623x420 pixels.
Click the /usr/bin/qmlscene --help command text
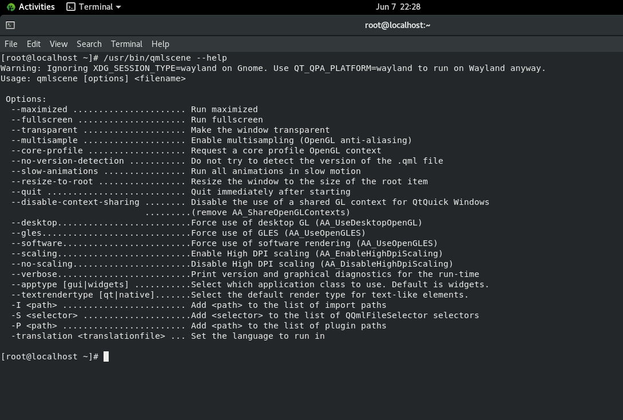pyautogui.click(x=165, y=58)
